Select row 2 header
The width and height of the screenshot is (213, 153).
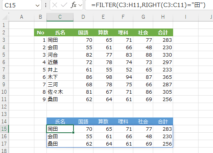pos(4,32)
